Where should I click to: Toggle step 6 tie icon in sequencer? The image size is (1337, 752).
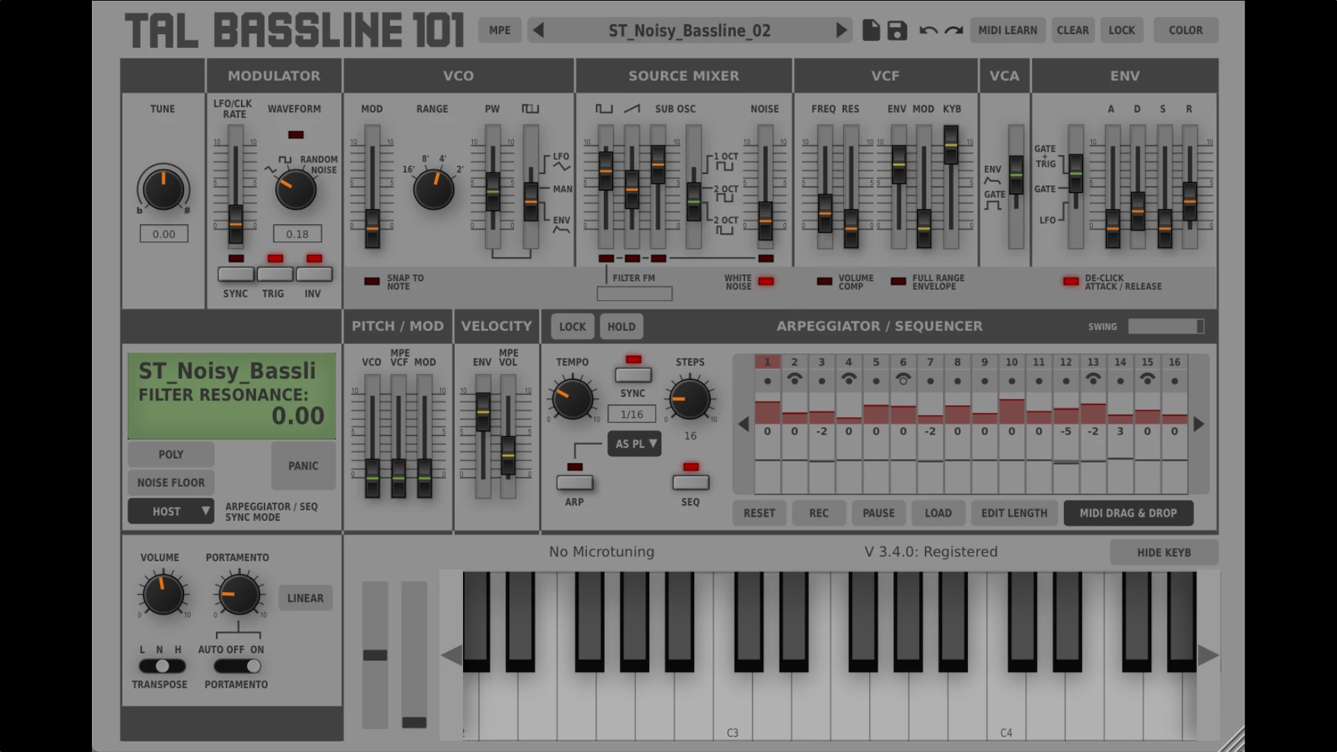coord(903,380)
